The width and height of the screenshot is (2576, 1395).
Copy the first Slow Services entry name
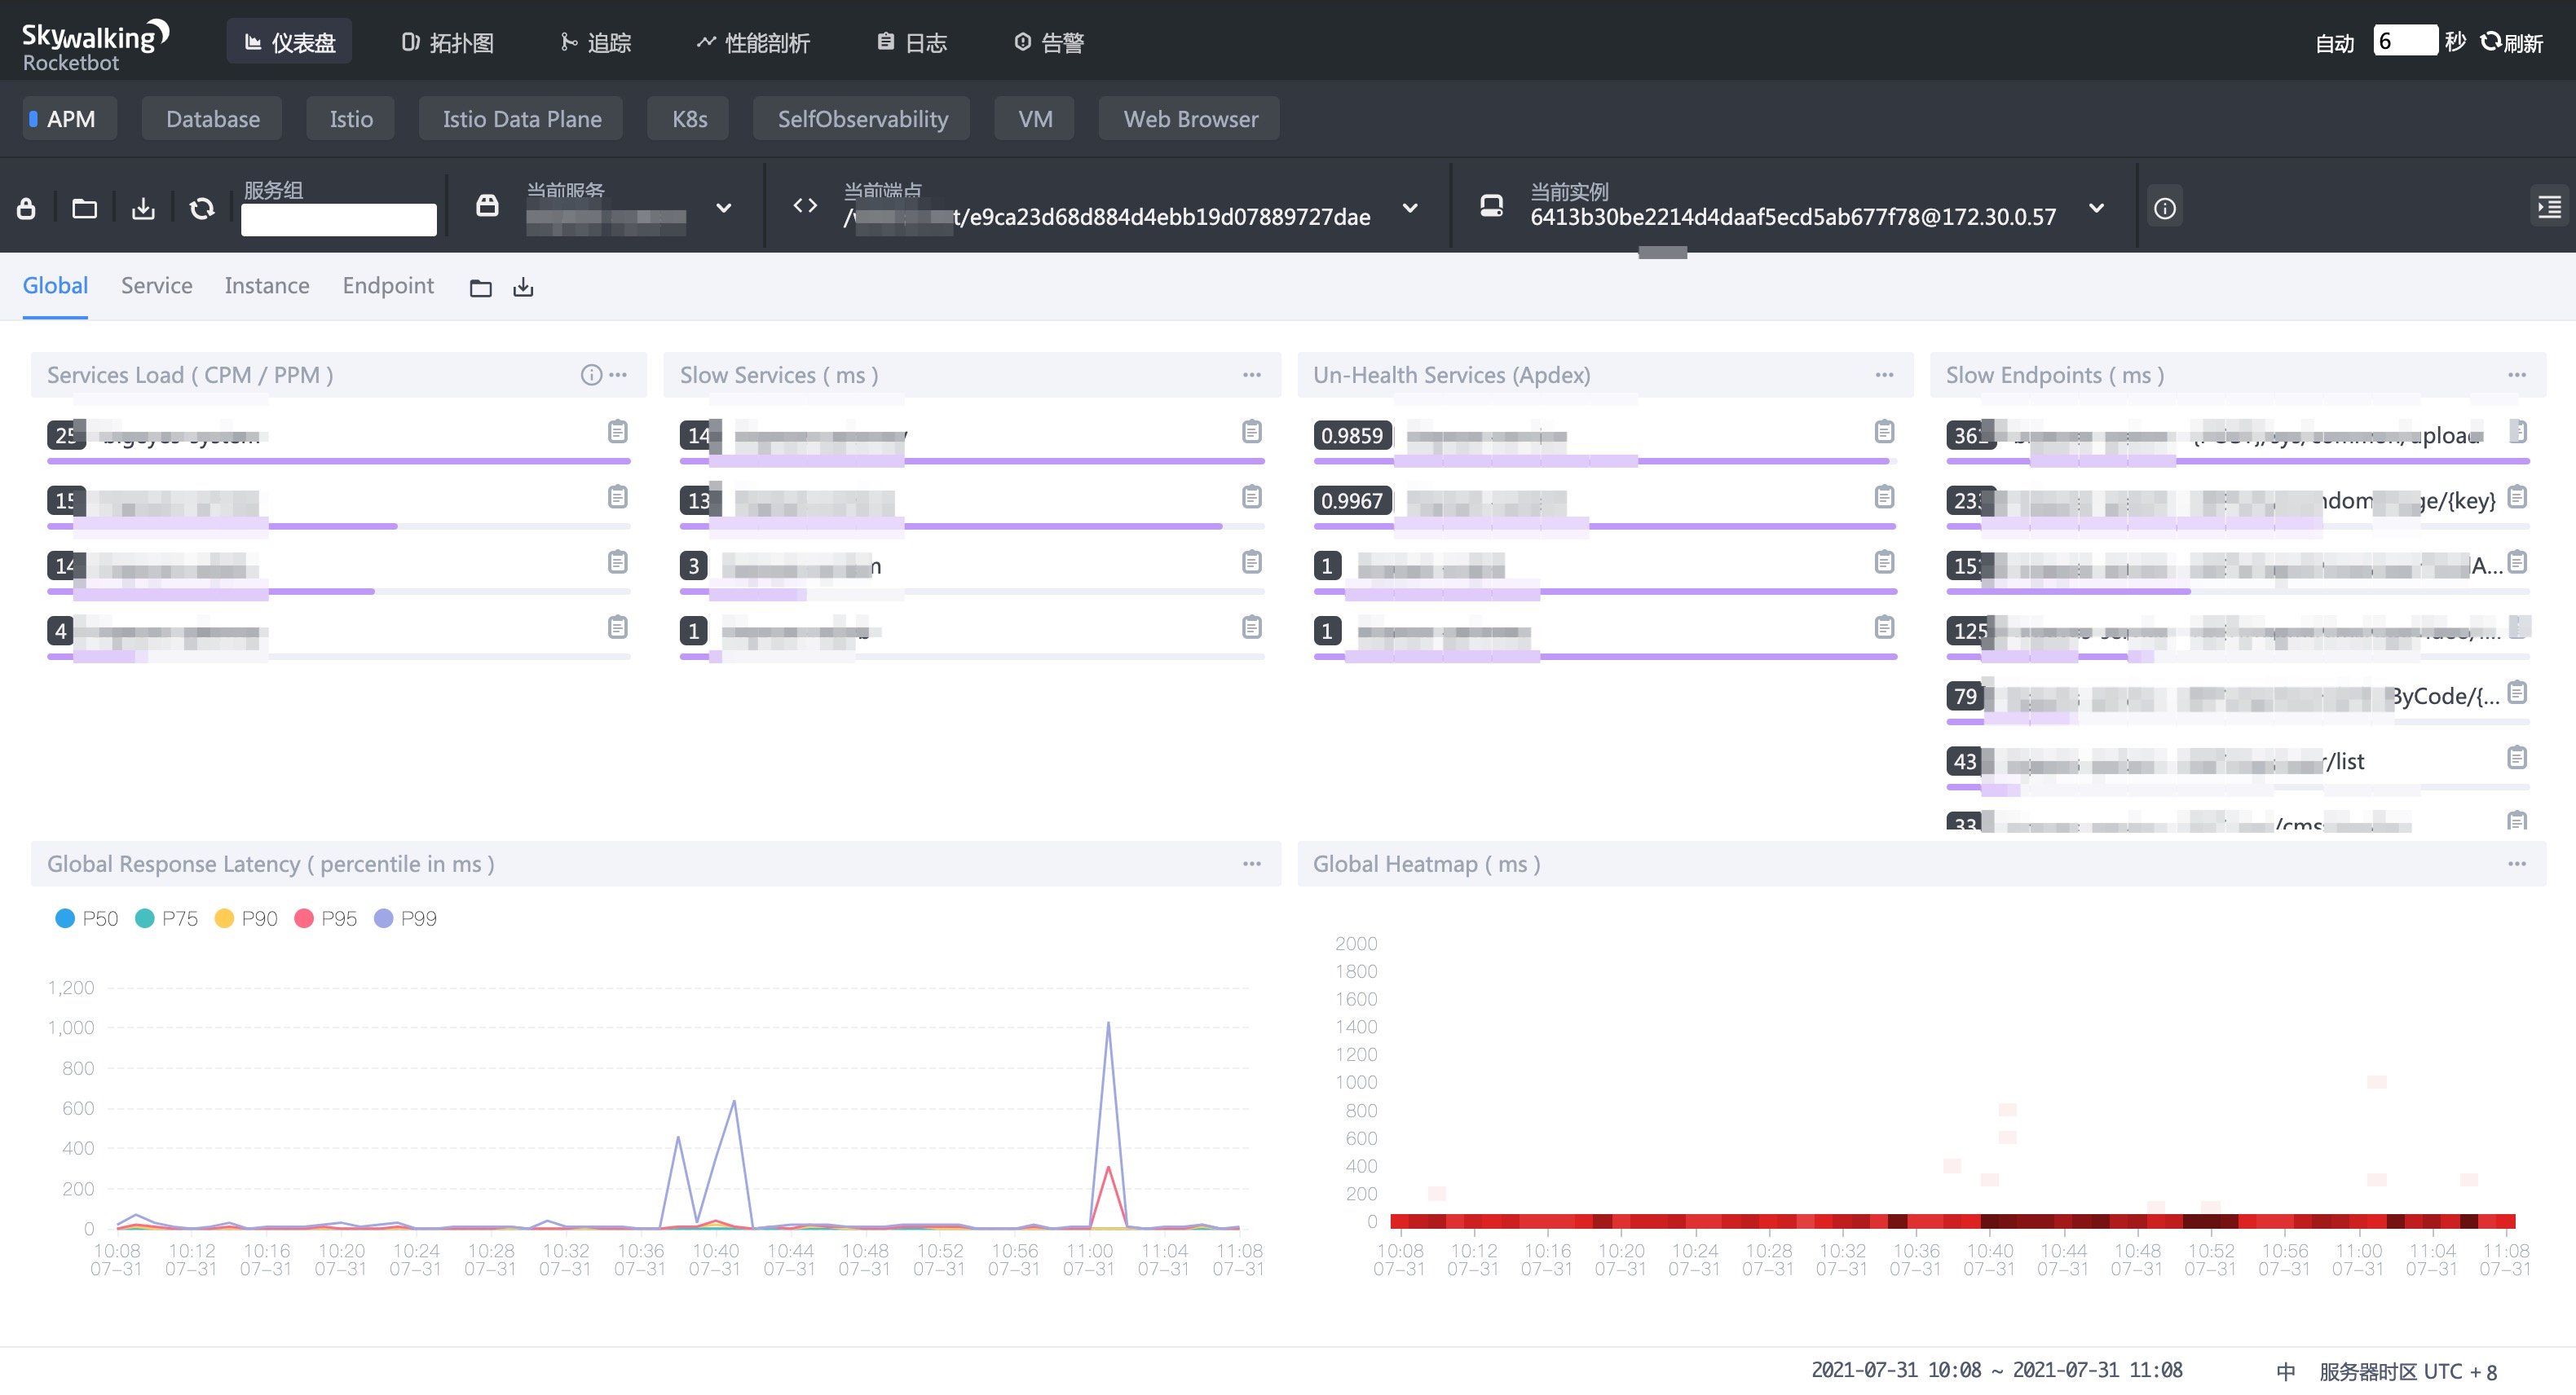pyautogui.click(x=1251, y=432)
